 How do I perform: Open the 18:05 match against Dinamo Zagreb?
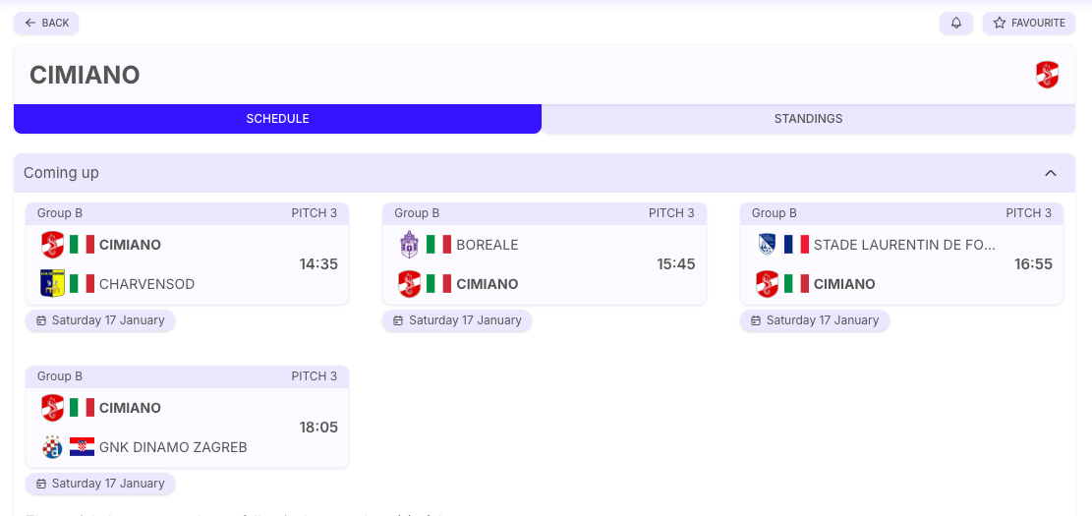(x=187, y=427)
